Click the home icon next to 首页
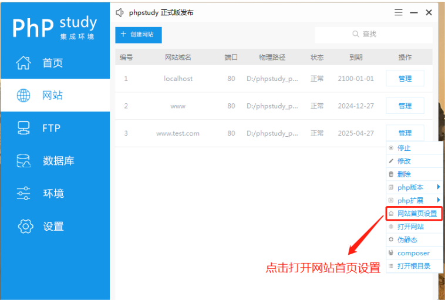This screenshot has height=300, width=445. (x=23, y=63)
